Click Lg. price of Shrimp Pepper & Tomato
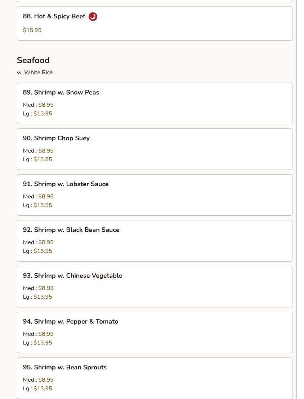 click(x=43, y=343)
